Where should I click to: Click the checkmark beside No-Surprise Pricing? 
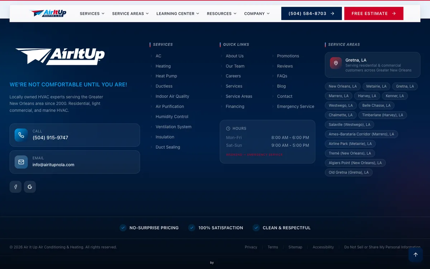click(123, 228)
